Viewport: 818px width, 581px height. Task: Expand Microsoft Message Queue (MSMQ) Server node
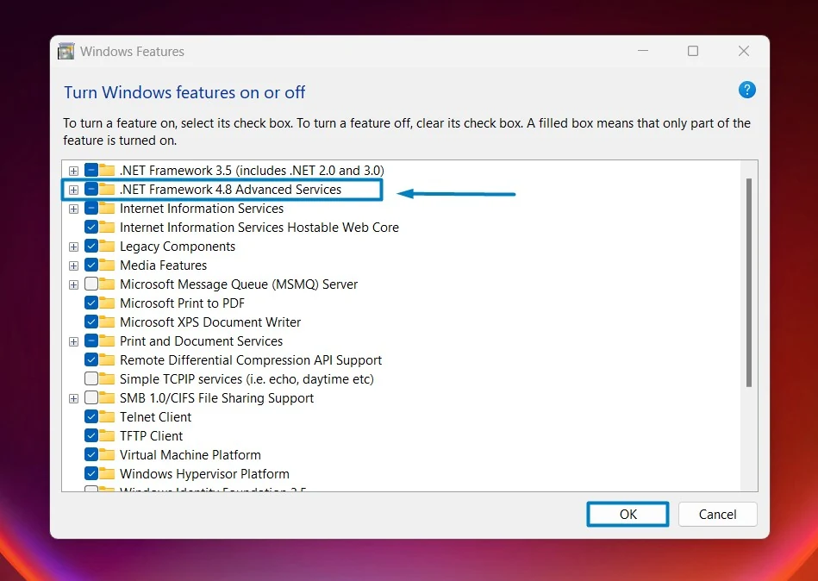click(73, 284)
